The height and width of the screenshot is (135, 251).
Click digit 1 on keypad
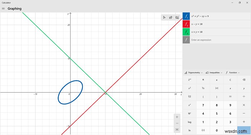203,122
